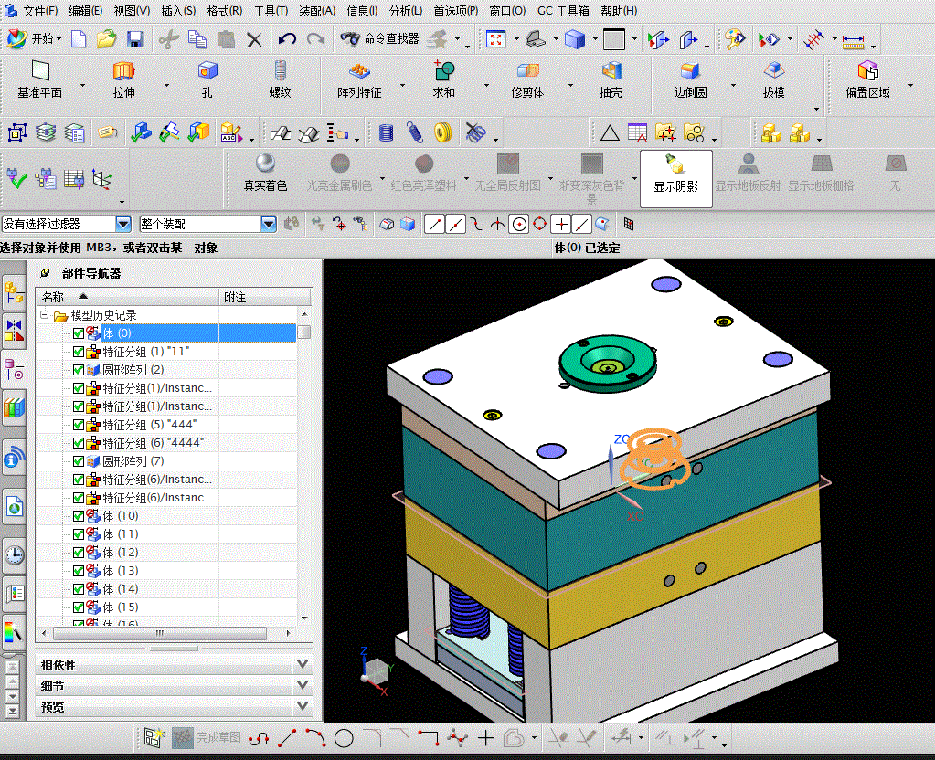This screenshot has height=760, width=935.
Task: Toggle 体 (15) checkbox
Action: coord(78,607)
